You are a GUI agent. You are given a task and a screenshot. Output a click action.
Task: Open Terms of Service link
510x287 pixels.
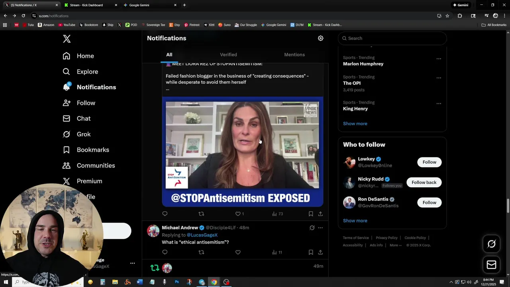click(356, 238)
